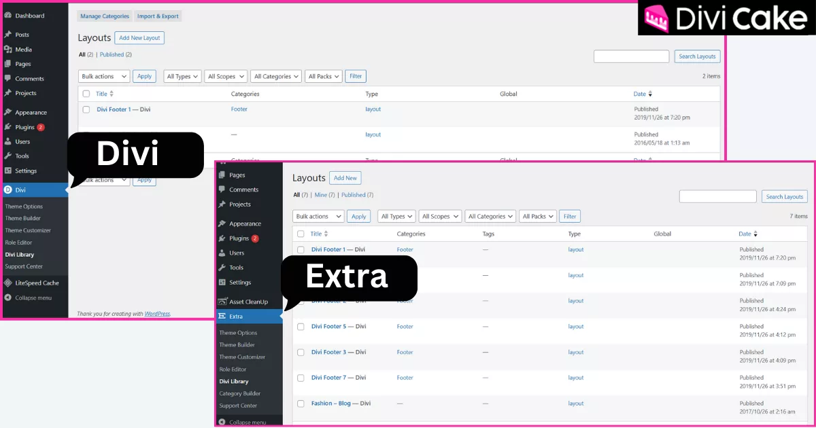Click the Extra theme icon in sidebar
The width and height of the screenshot is (816, 428).
222,317
